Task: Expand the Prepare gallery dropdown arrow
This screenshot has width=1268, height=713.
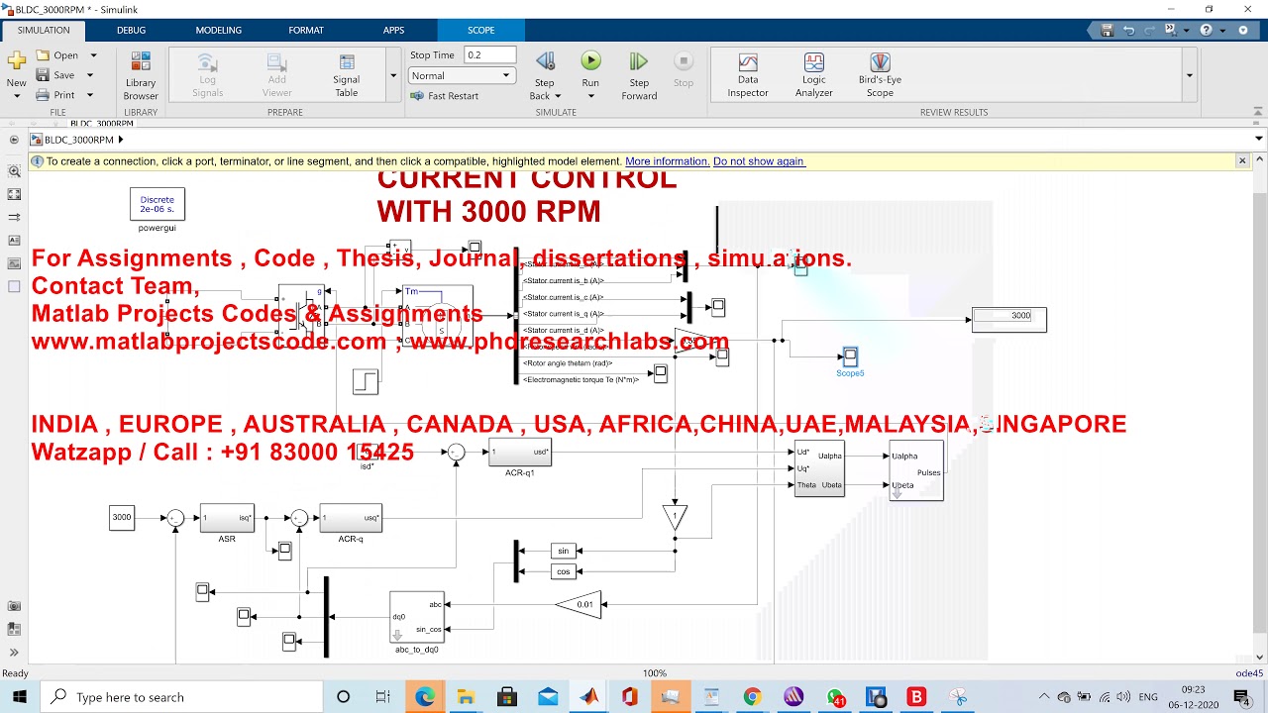Action: point(393,75)
